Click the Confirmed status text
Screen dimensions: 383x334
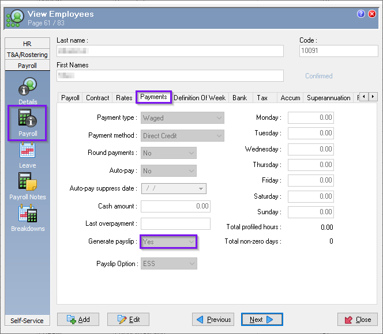pos(319,76)
